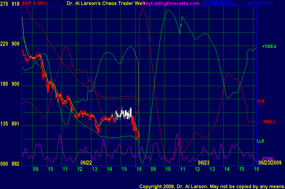Click the "270" left scale value

(x=4, y=4)
